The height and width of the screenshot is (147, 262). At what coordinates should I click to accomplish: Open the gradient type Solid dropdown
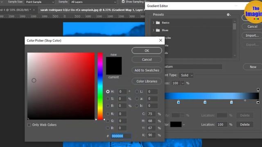click(x=186, y=75)
